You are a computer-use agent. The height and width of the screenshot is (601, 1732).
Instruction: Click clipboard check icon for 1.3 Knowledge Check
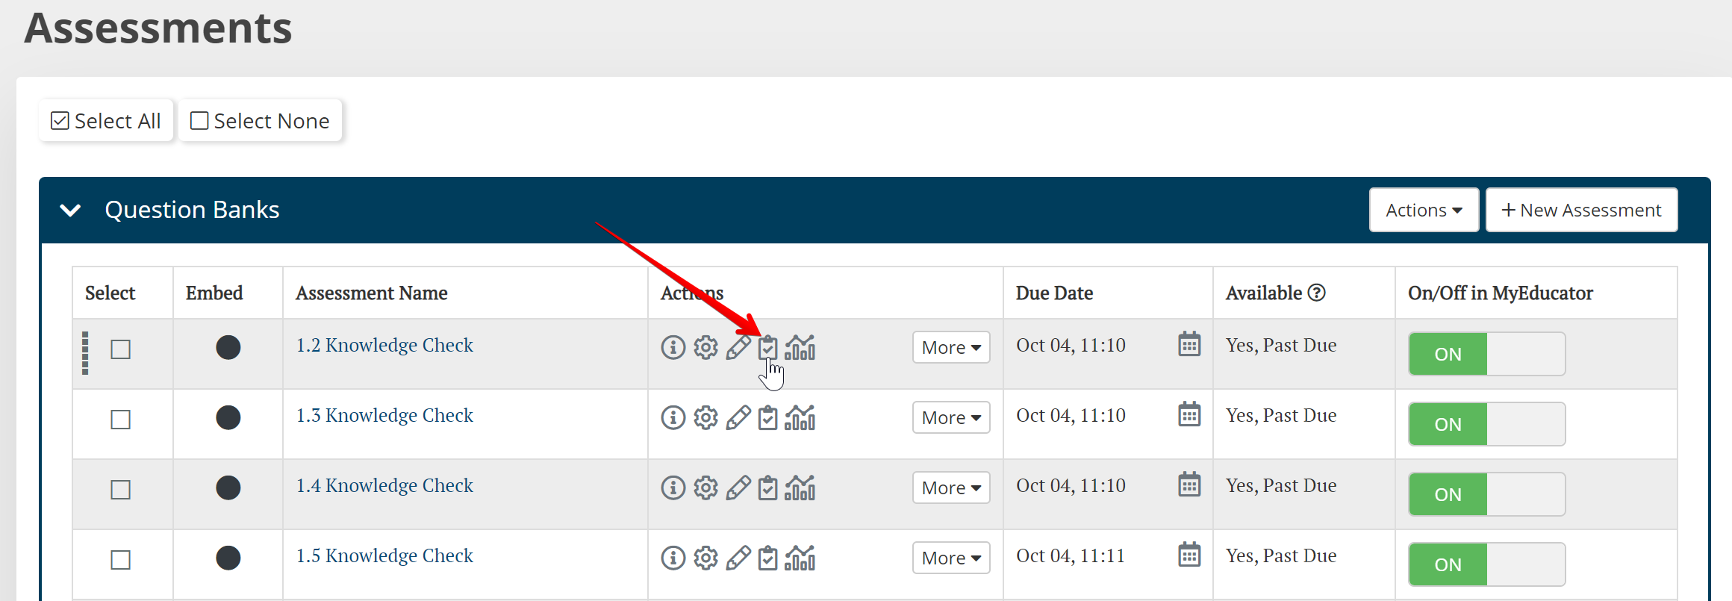(767, 417)
